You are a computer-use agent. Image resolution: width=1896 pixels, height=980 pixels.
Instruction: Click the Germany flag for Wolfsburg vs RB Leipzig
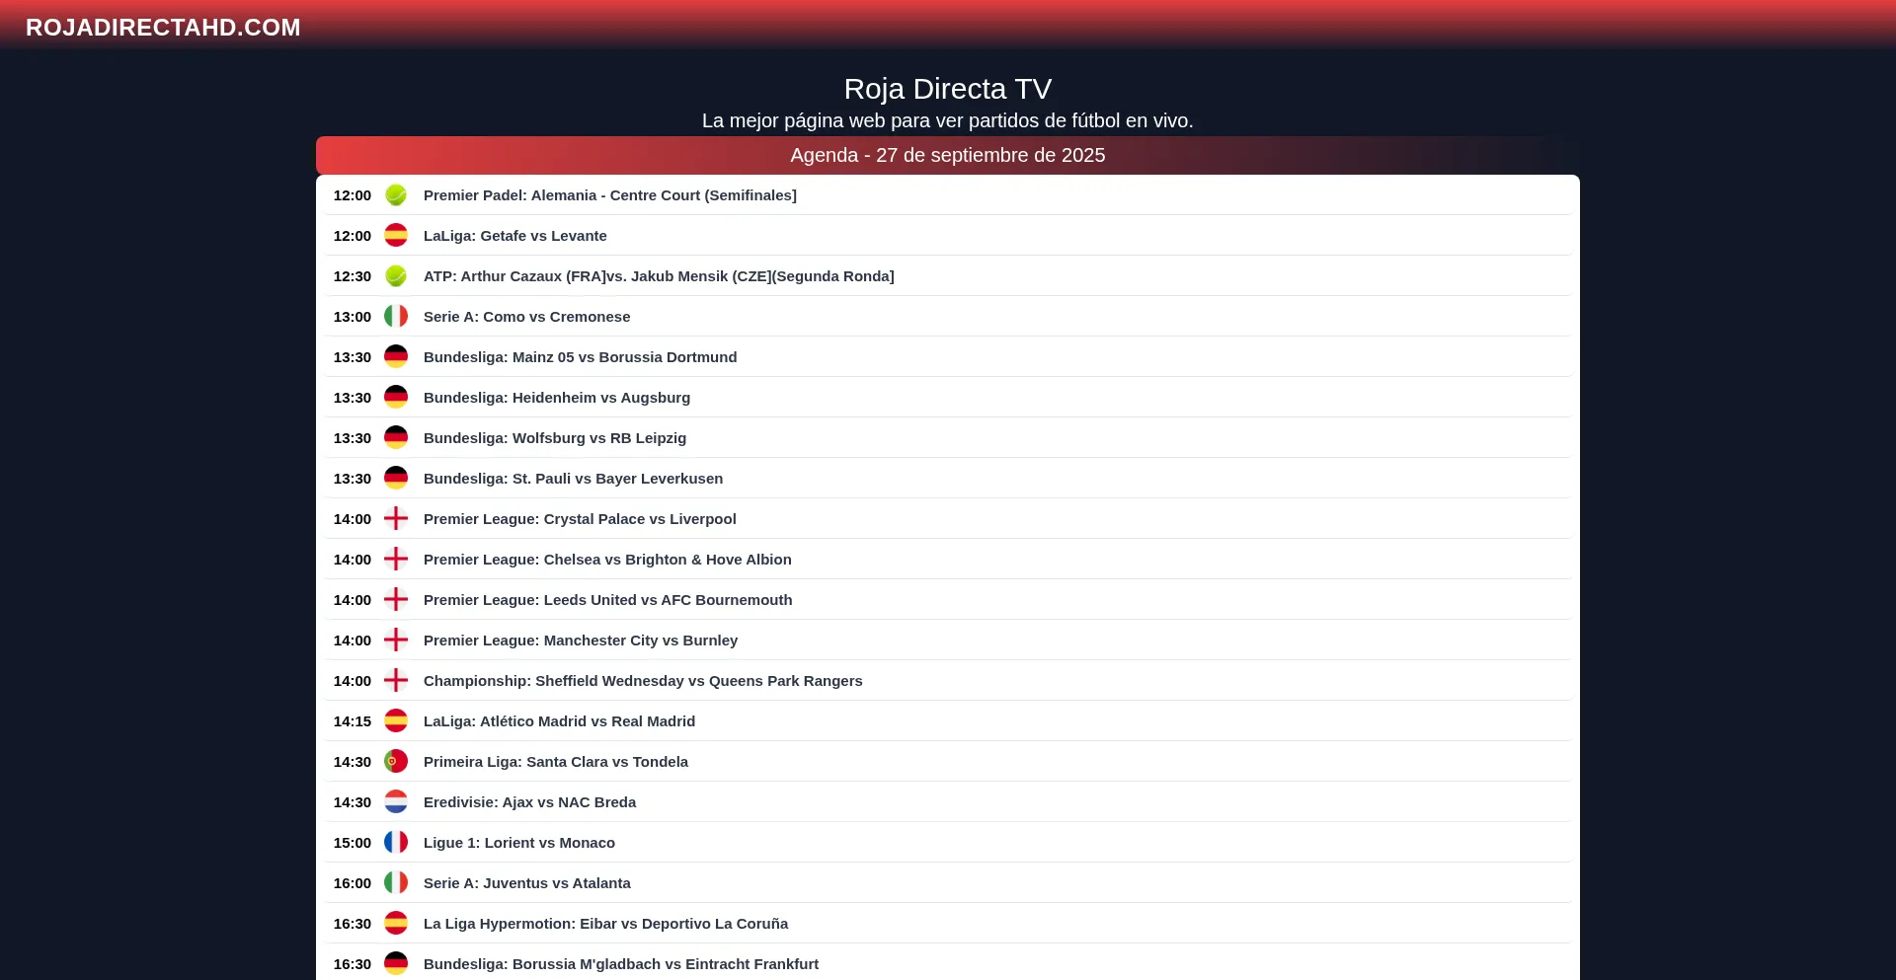(x=396, y=438)
